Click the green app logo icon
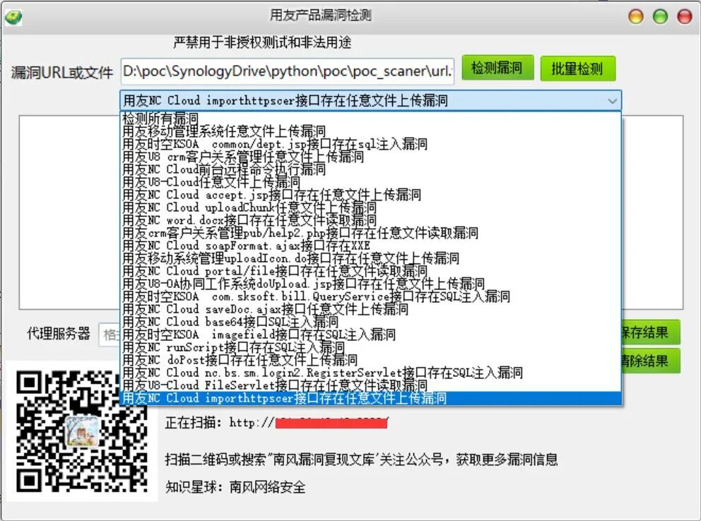This screenshot has height=521, width=701. pos(13,17)
